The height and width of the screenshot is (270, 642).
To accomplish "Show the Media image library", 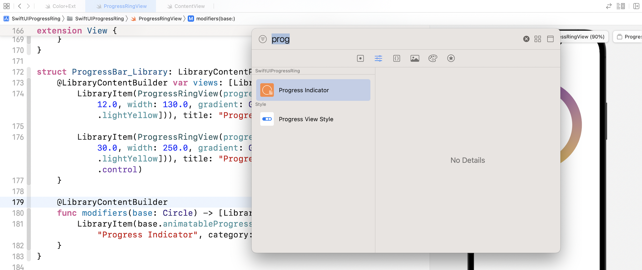I will point(415,58).
